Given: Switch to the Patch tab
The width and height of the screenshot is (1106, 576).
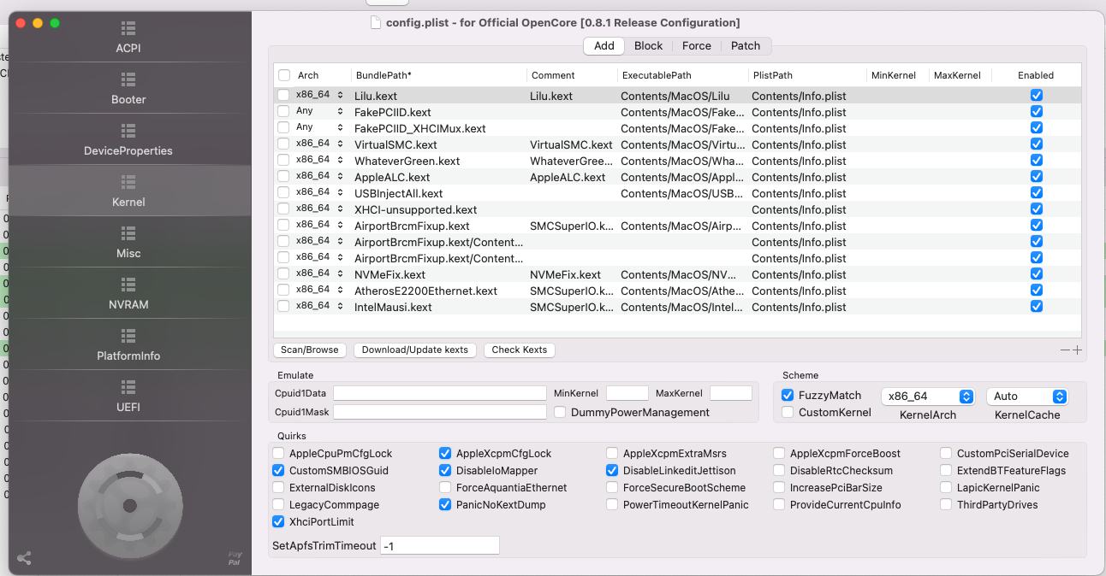Looking at the screenshot, I should tap(745, 46).
